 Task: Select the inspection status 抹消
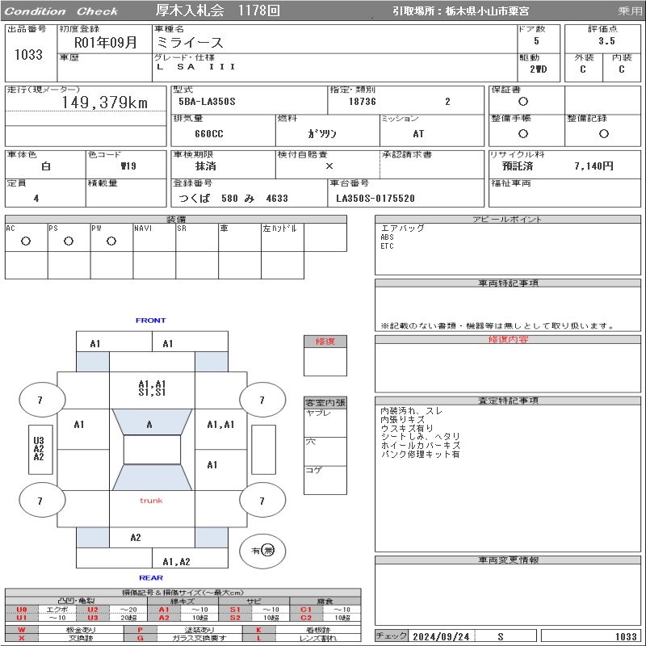tap(206, 166)
